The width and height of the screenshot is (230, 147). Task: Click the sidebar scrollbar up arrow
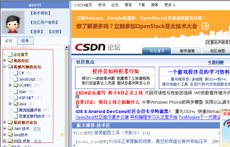coord(67,47)
